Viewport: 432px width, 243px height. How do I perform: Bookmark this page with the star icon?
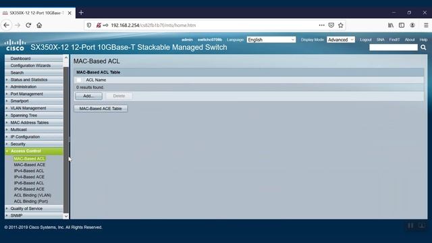(341, 25)
